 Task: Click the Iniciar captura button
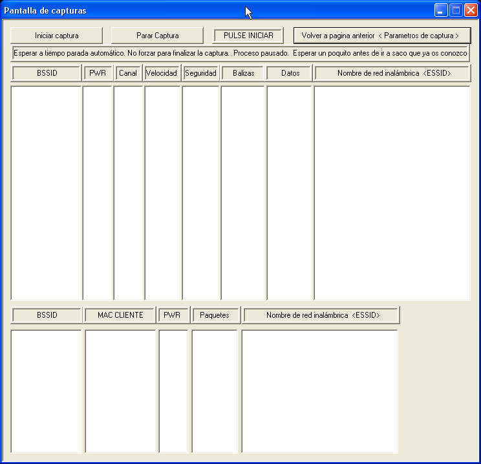pos(56,36)
